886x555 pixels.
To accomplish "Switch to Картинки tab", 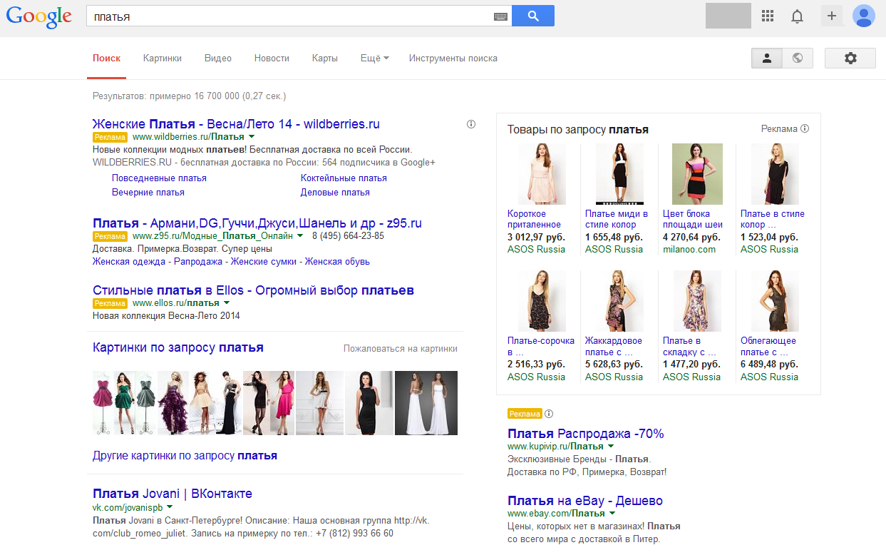I will click(163, 58).
